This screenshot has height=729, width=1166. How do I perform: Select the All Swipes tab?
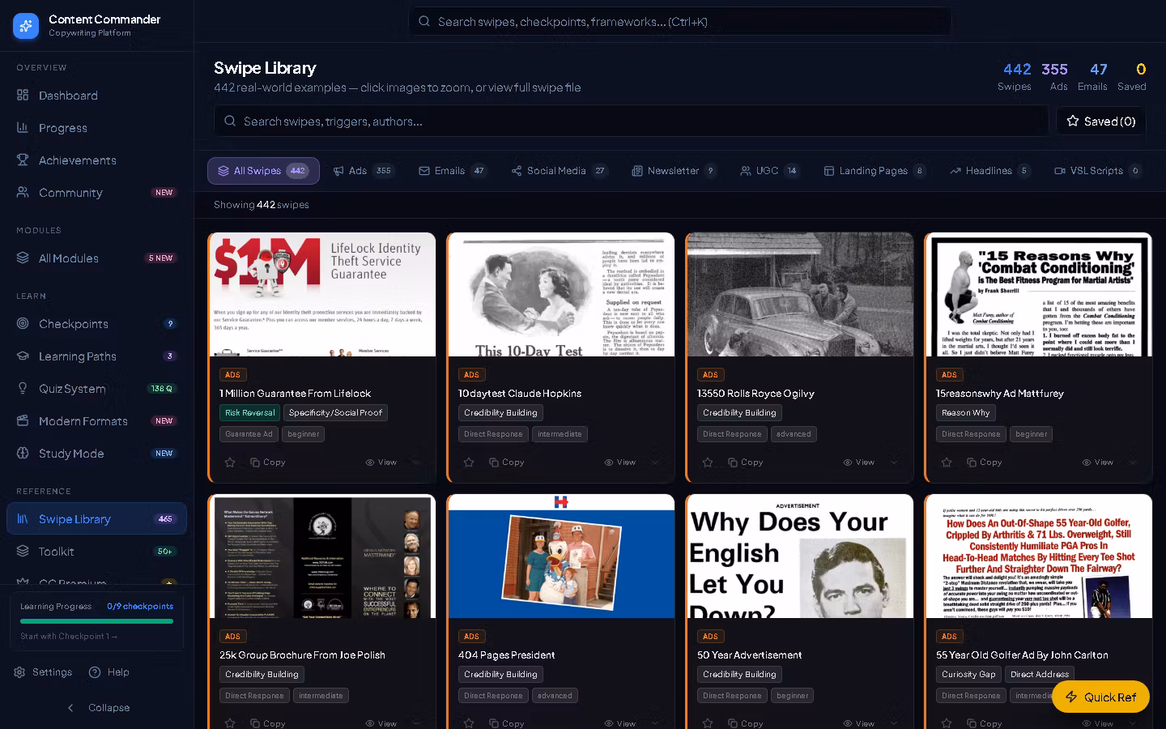pyautogui.click(x=263, y=171)
